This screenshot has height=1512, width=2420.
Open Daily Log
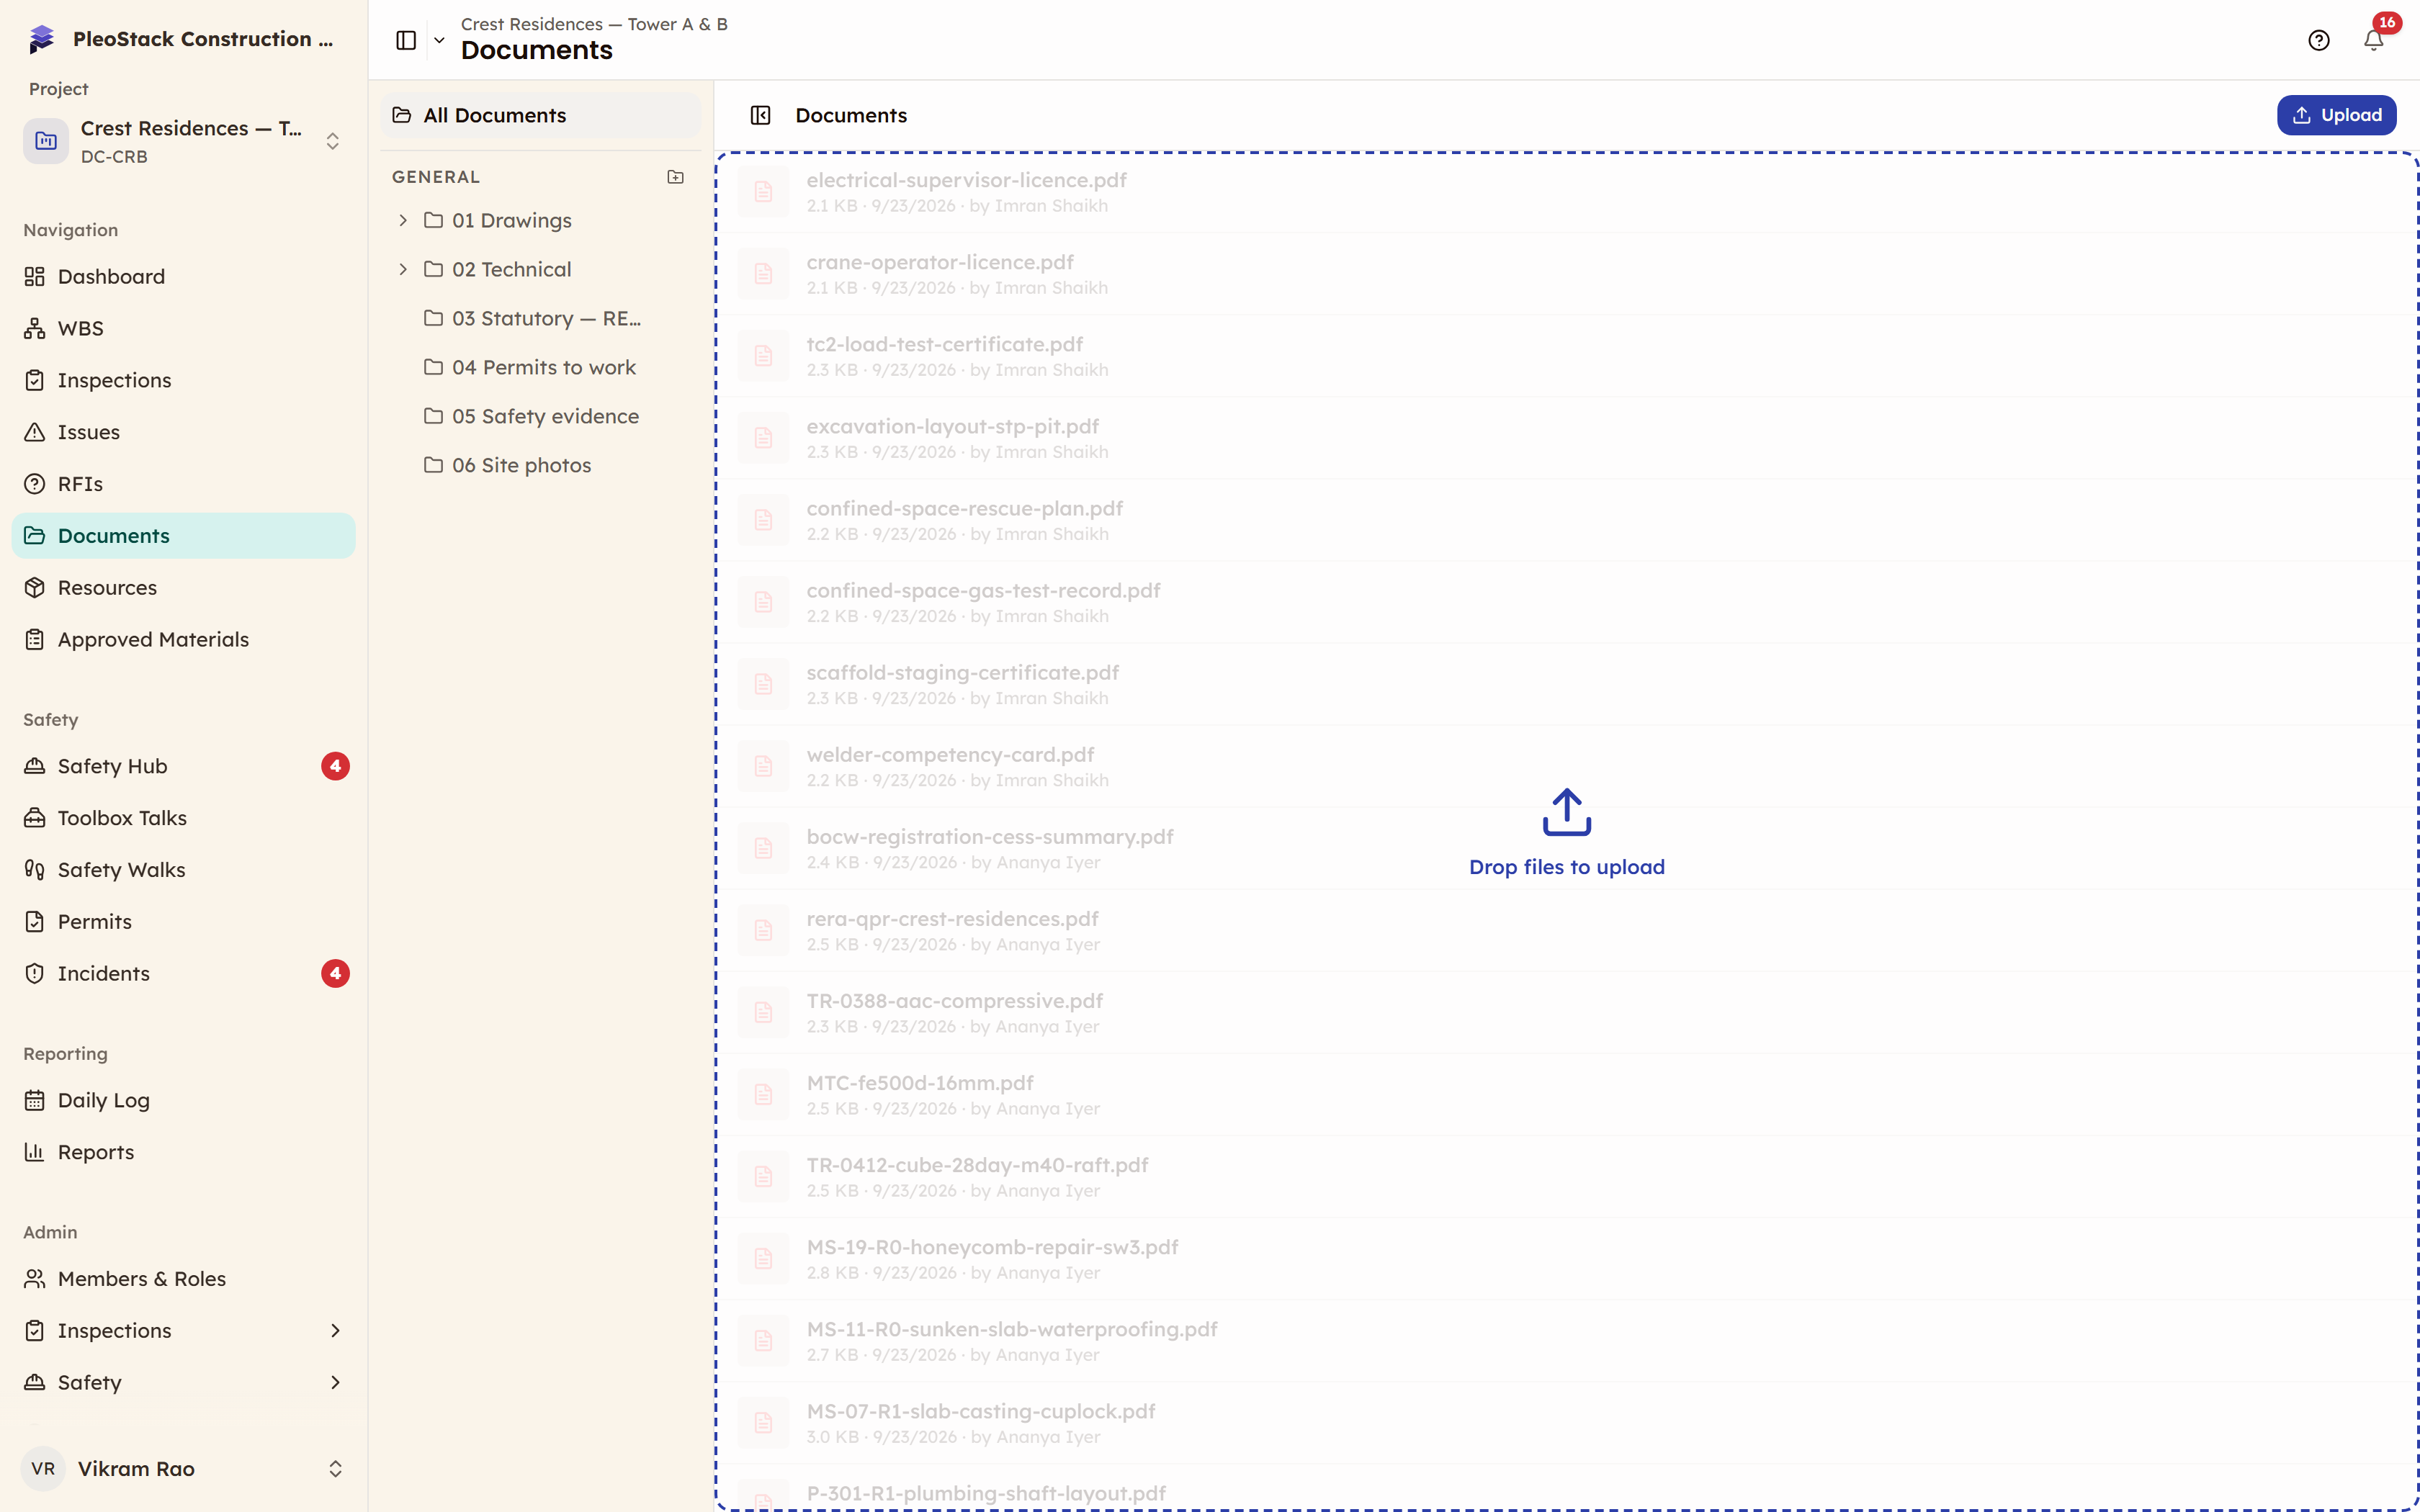point(184,1100)
